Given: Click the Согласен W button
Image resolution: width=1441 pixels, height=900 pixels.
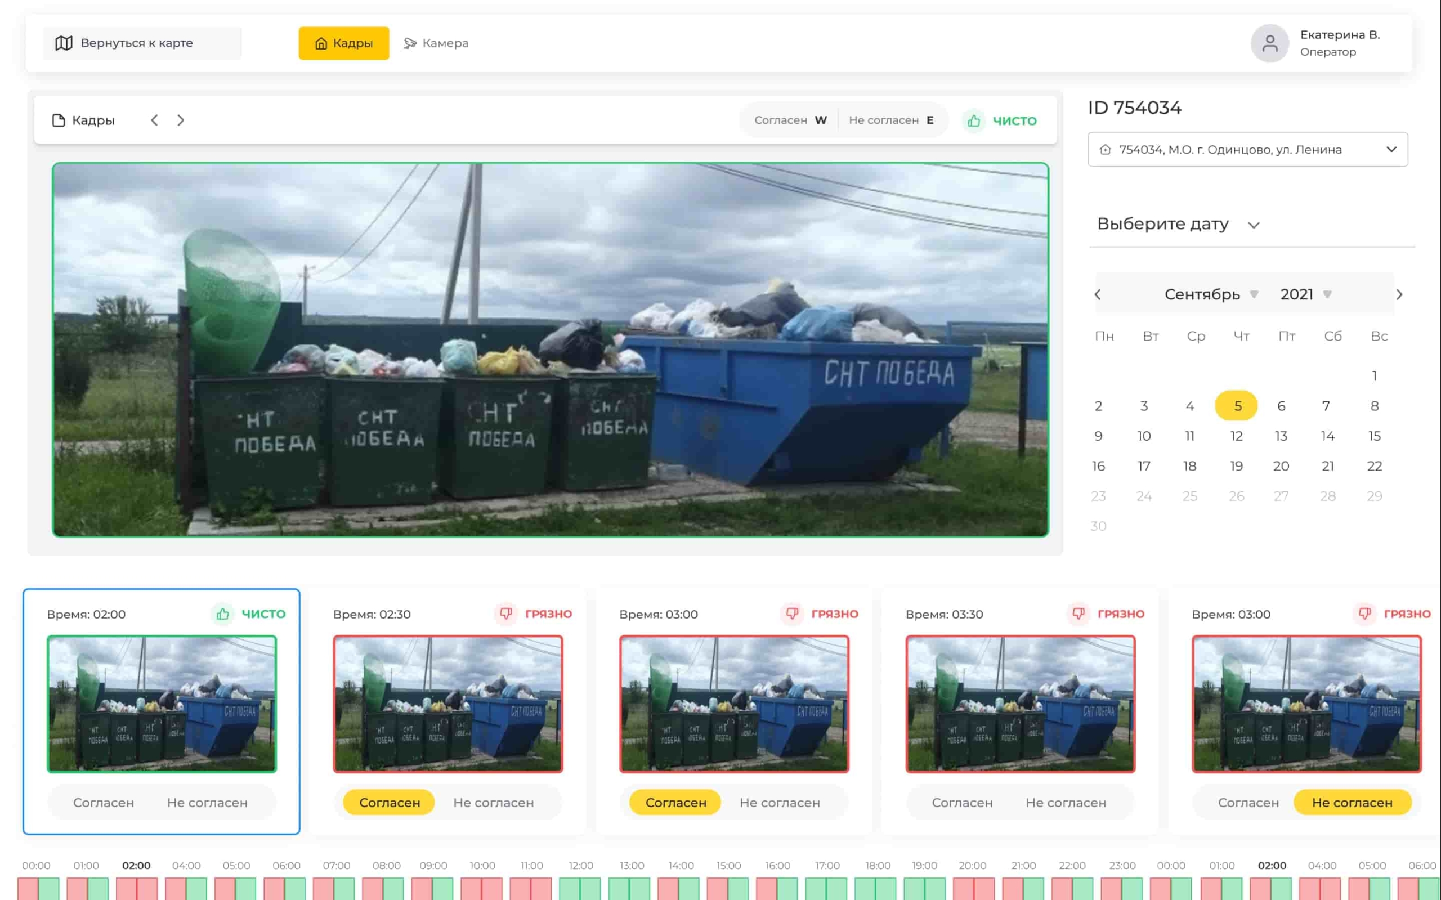Looking at the screenshot, I should pos(790,120).
